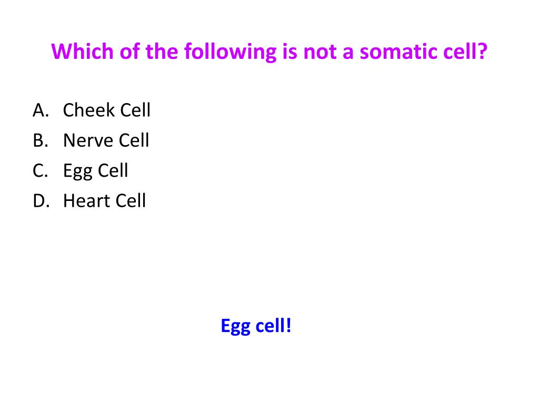
Task: Click the word 'Heart' in option D
Action: (87, 201)
